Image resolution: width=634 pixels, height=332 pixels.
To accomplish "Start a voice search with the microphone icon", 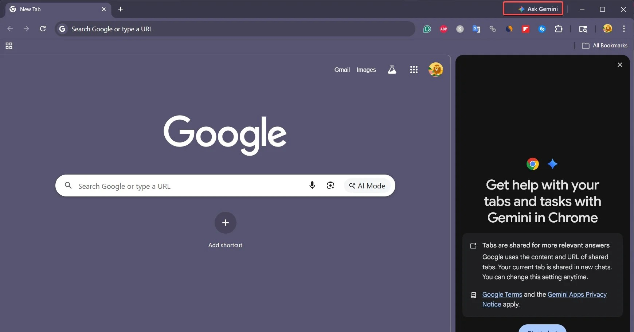I will point(312,185).
